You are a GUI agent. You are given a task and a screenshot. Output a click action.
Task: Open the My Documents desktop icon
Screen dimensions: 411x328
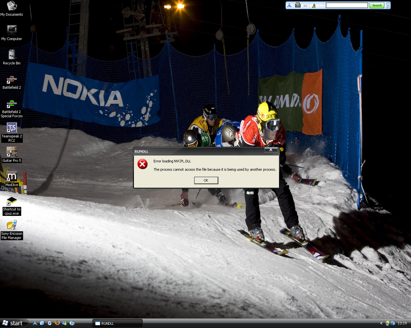pos(12,6)
